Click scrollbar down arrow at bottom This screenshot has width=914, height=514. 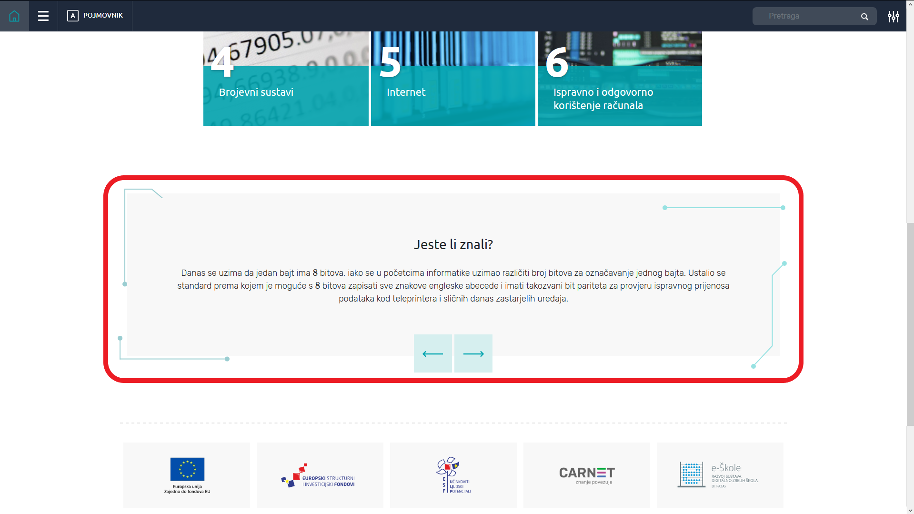[x=910, y=510]
